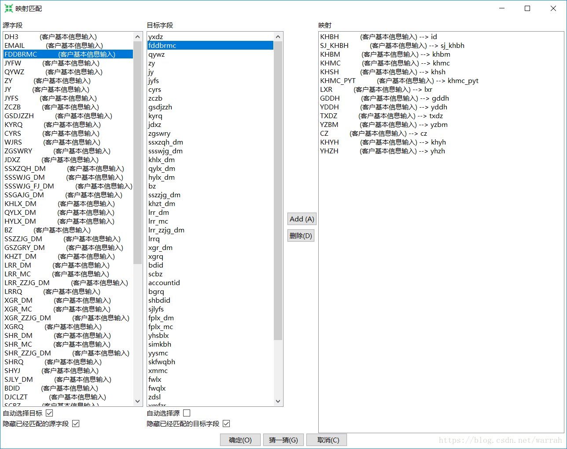Select skfwqbh in the target list
Viewport: 567px width, 449px height.
[210, 362]
